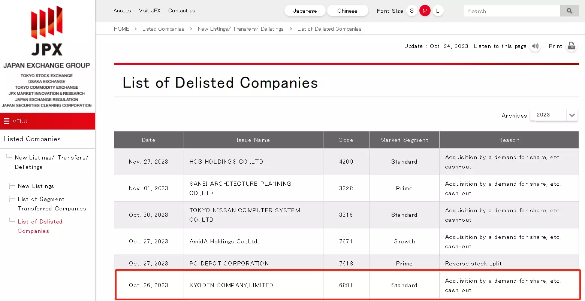585x301 pixels.
Task: Click code 4200 cell
Action: [346, 162]
